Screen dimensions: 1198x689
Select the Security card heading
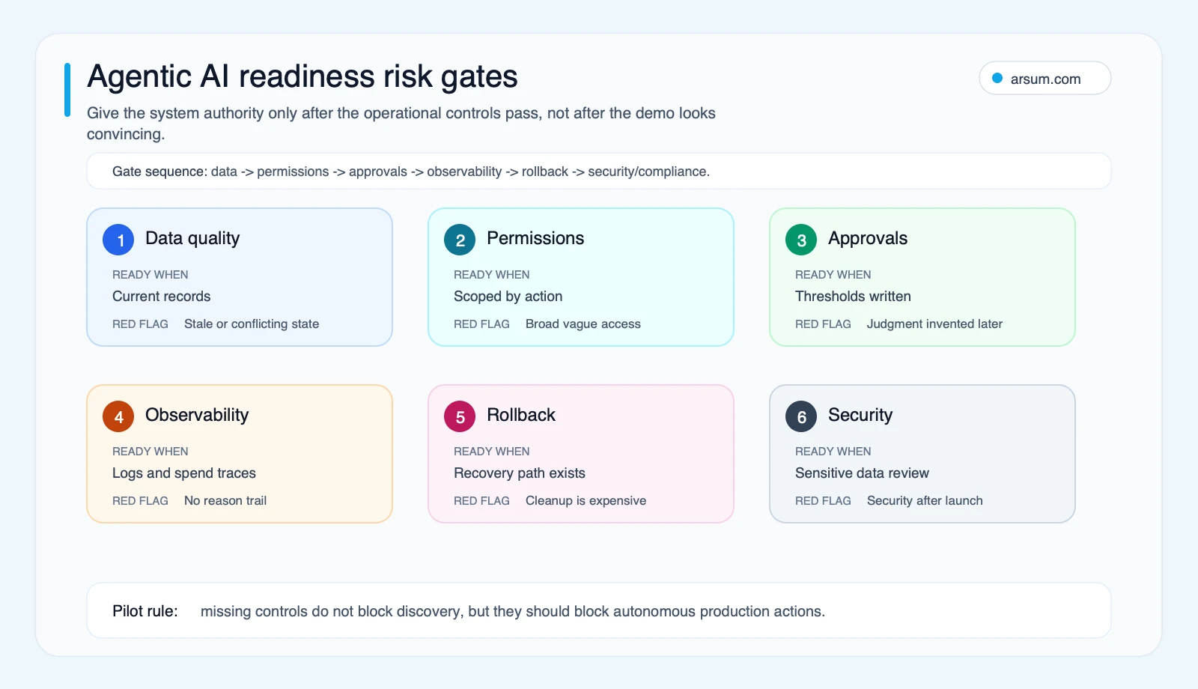click(860, 415)
